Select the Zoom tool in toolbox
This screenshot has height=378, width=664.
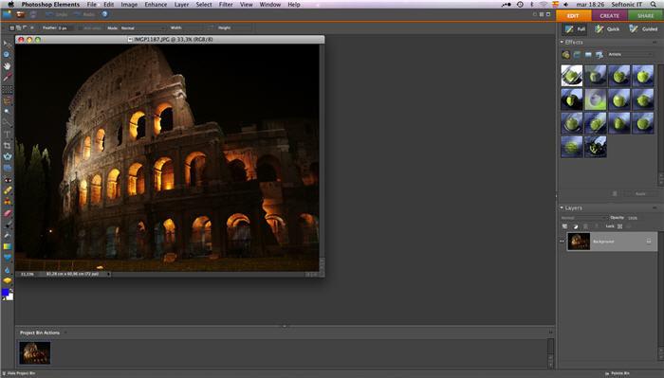coord(8,55)
